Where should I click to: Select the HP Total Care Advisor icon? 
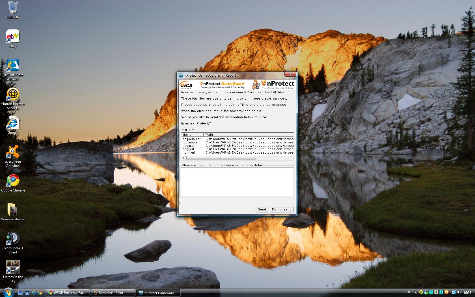(13, 70)
